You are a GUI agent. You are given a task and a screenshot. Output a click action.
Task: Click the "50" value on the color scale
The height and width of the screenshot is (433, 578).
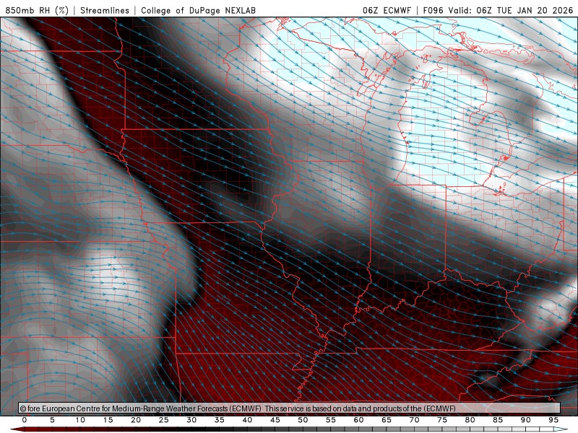pos(303,420)
